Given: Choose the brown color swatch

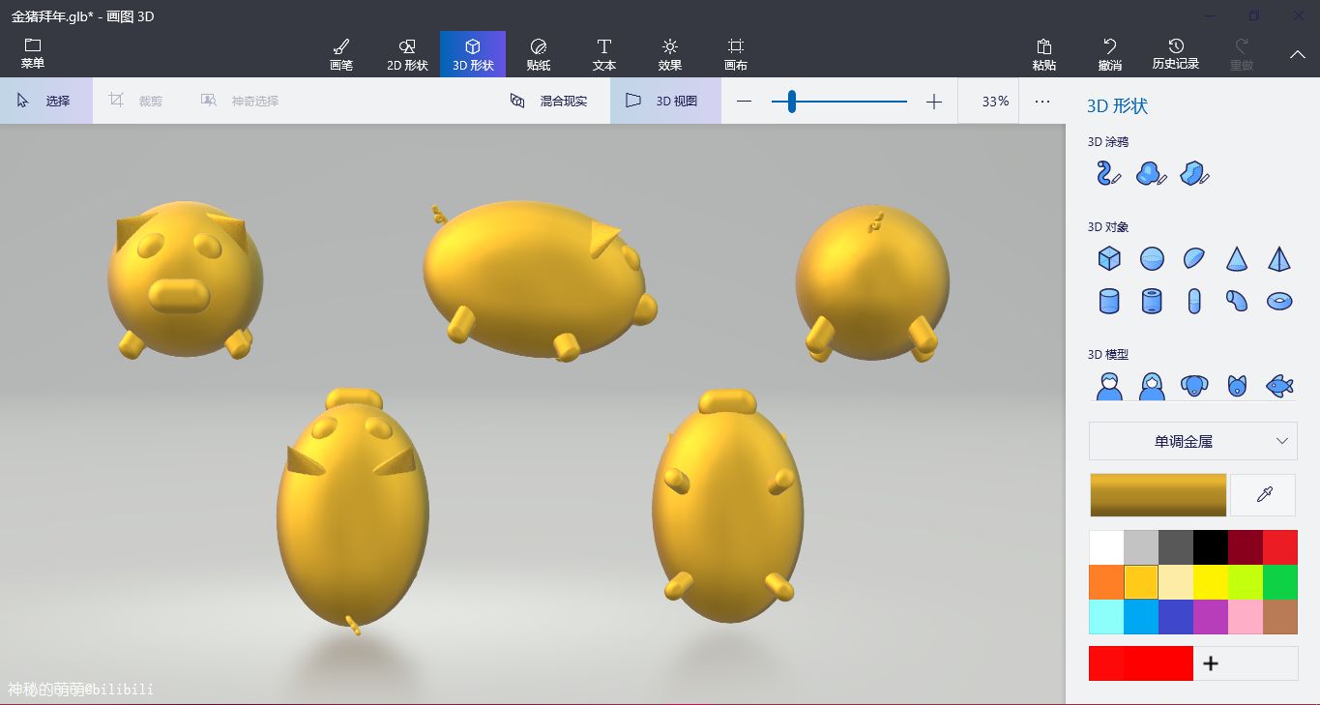Looking at the screenshot, I should click(1280, 617).
